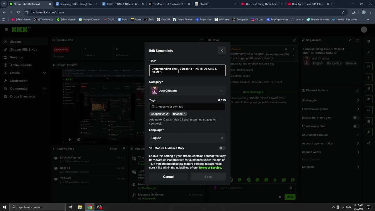Image resolution: width=375 pixels, height=211 pixels.
Task: Switch to ThorMoerch X browser tab
Action: click(168, 4)
